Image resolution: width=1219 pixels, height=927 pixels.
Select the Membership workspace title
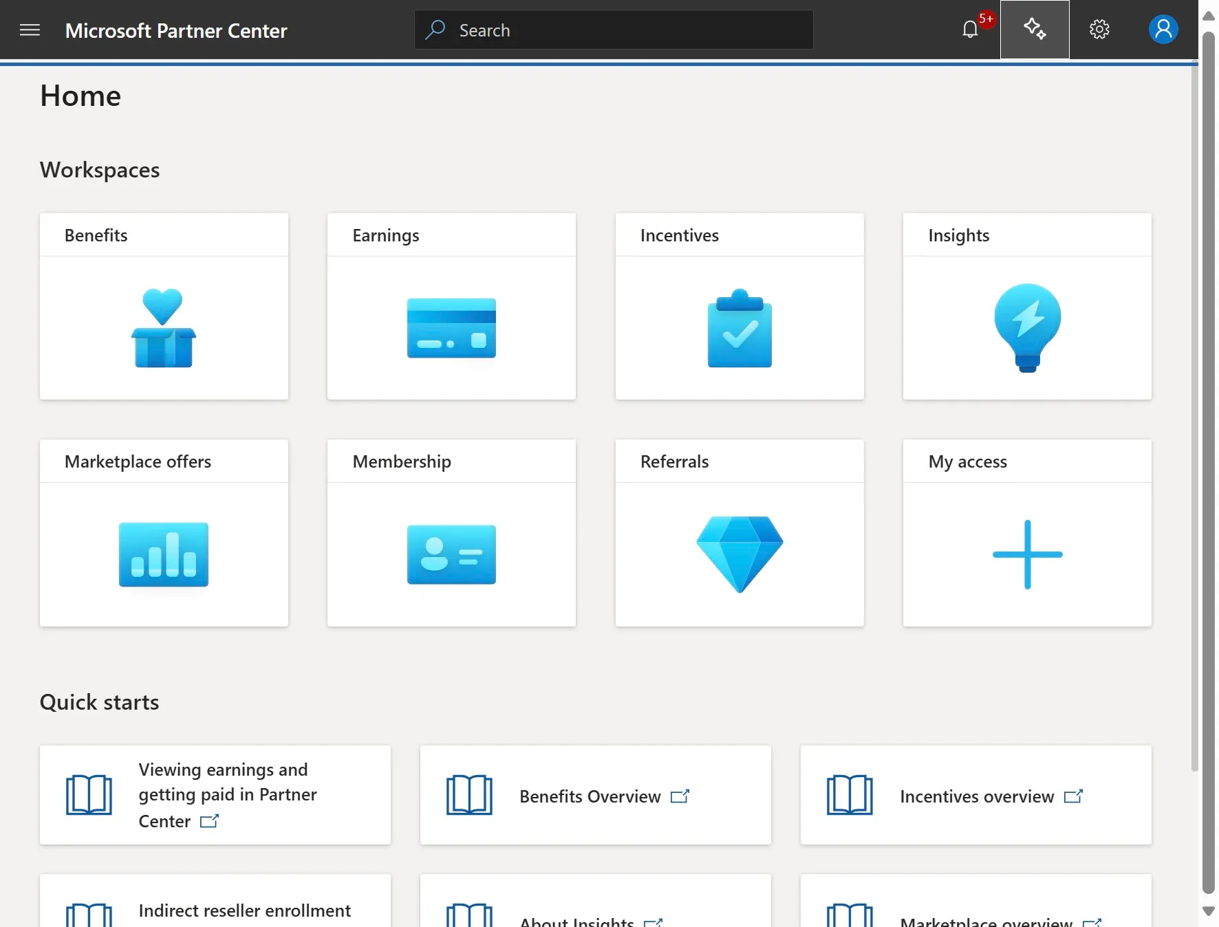[x=402, y=461]
